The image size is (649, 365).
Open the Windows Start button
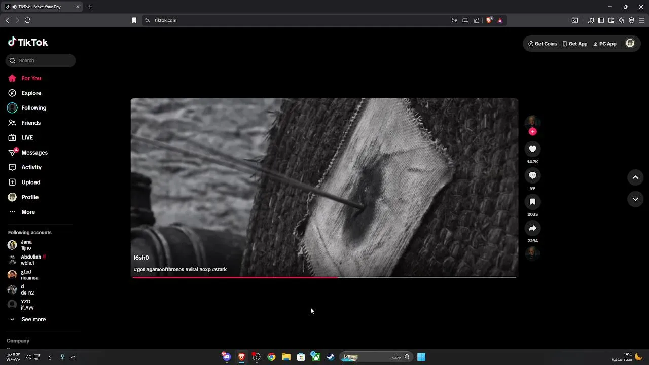click(x=421, y=357)
